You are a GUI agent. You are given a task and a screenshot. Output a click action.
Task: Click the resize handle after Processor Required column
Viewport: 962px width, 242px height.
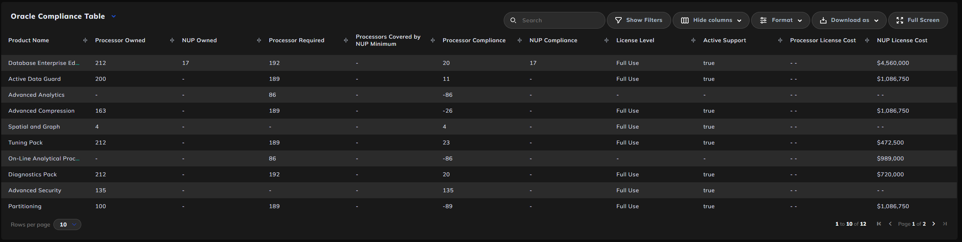[x=346, y=40]
